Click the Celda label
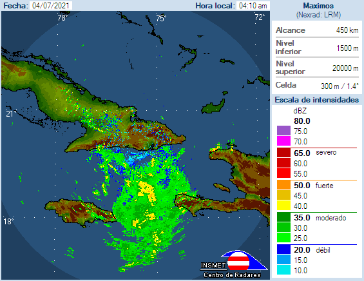 [x=286, y=85]
